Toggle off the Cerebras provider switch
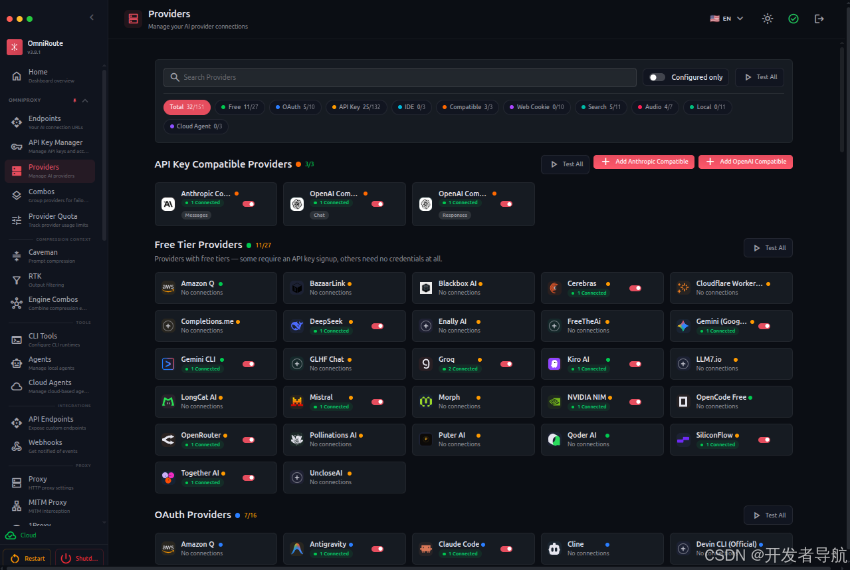This screenshot has height=570, width=850. 635,289
